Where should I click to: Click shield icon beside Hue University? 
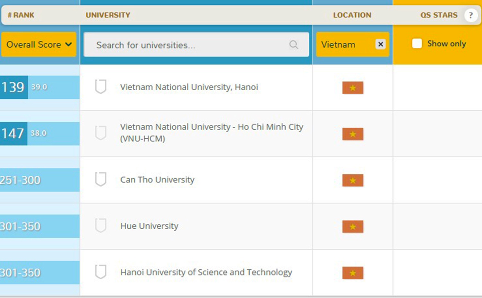[x=101, y=225]
